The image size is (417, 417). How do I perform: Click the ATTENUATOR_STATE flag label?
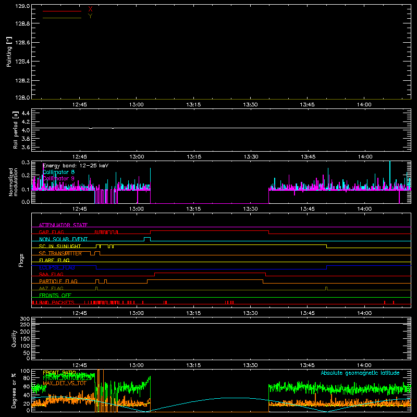pos(63,225)
